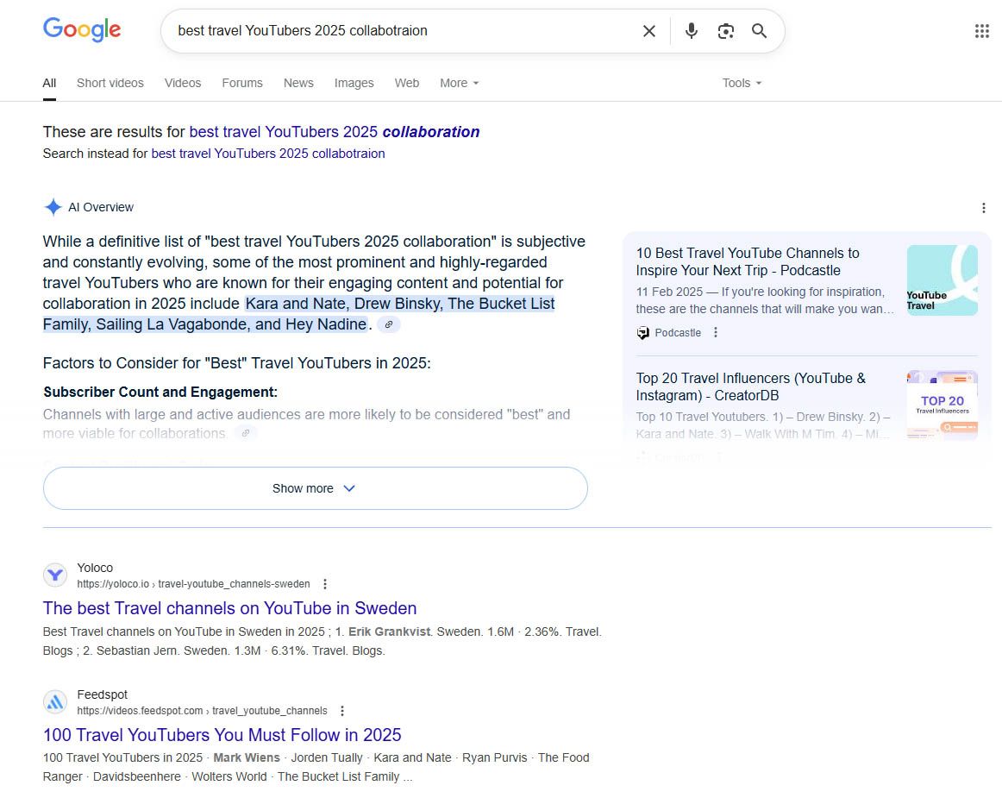Click the Podcastle source name
Viewport: 1002px width, 798px height.
[x=678, y=332]
